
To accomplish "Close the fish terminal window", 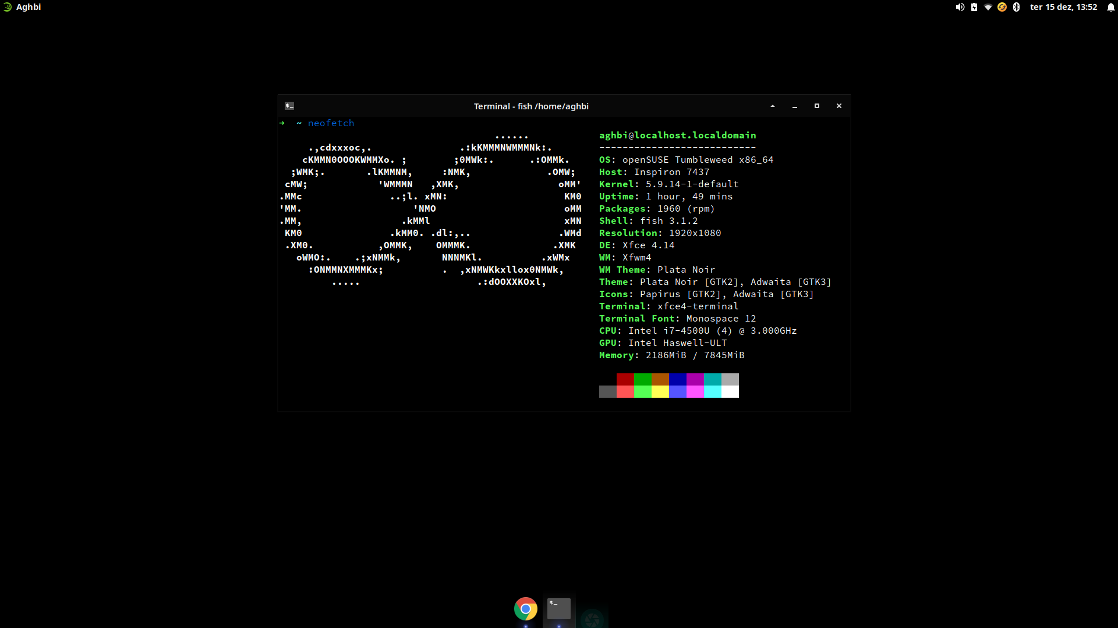I will click(x=839, y=106).
